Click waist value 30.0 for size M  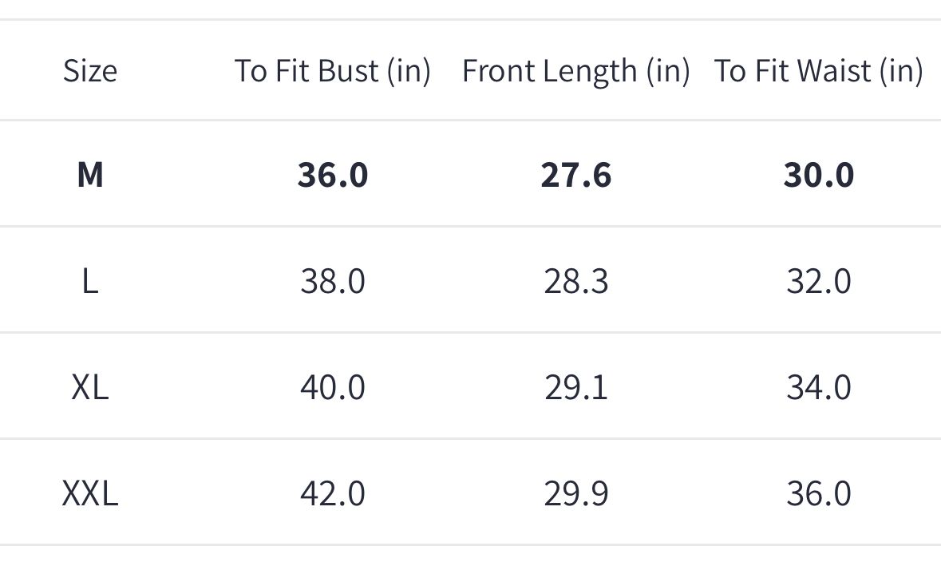coord(818,174)
